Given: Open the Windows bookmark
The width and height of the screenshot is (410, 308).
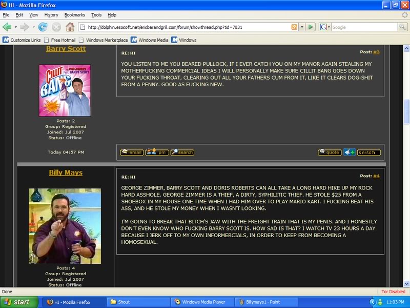Looking at the screenshot, I should tap(184, 40).
